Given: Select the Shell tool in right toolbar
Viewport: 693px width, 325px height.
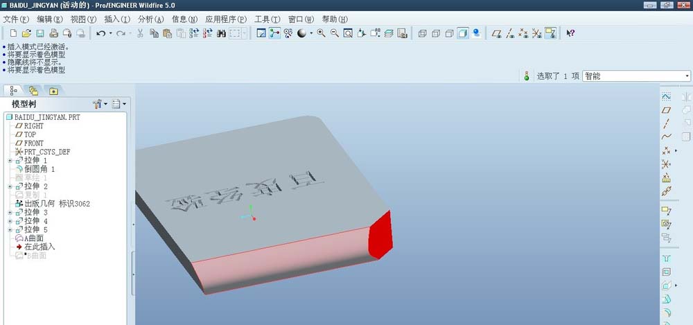Looking at the screenshot, I should pos(666,272).
